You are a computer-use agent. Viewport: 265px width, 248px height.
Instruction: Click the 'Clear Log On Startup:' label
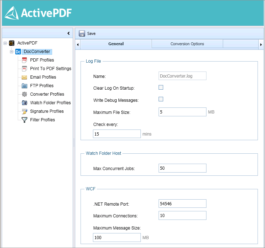pos(114,88)
